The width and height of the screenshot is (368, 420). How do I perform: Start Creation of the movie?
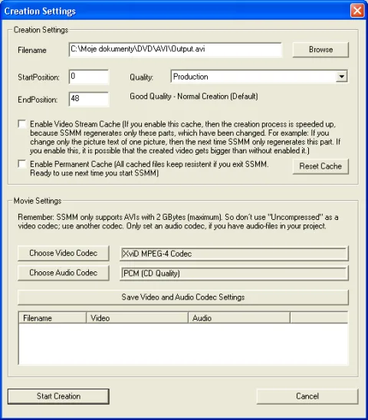click(x=58, y=396)
